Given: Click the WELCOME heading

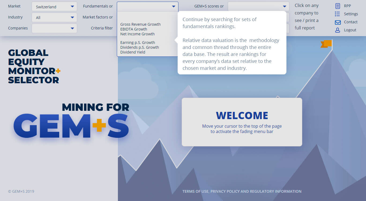Looking at the screenshot, I should 242,115.
